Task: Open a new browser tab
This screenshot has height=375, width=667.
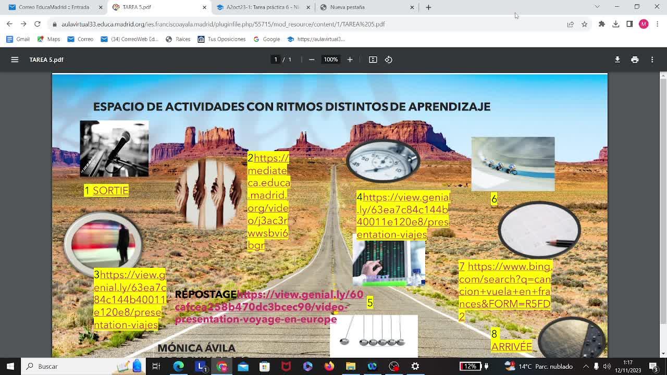Action: pyautogui.click(x=428, y=7)
